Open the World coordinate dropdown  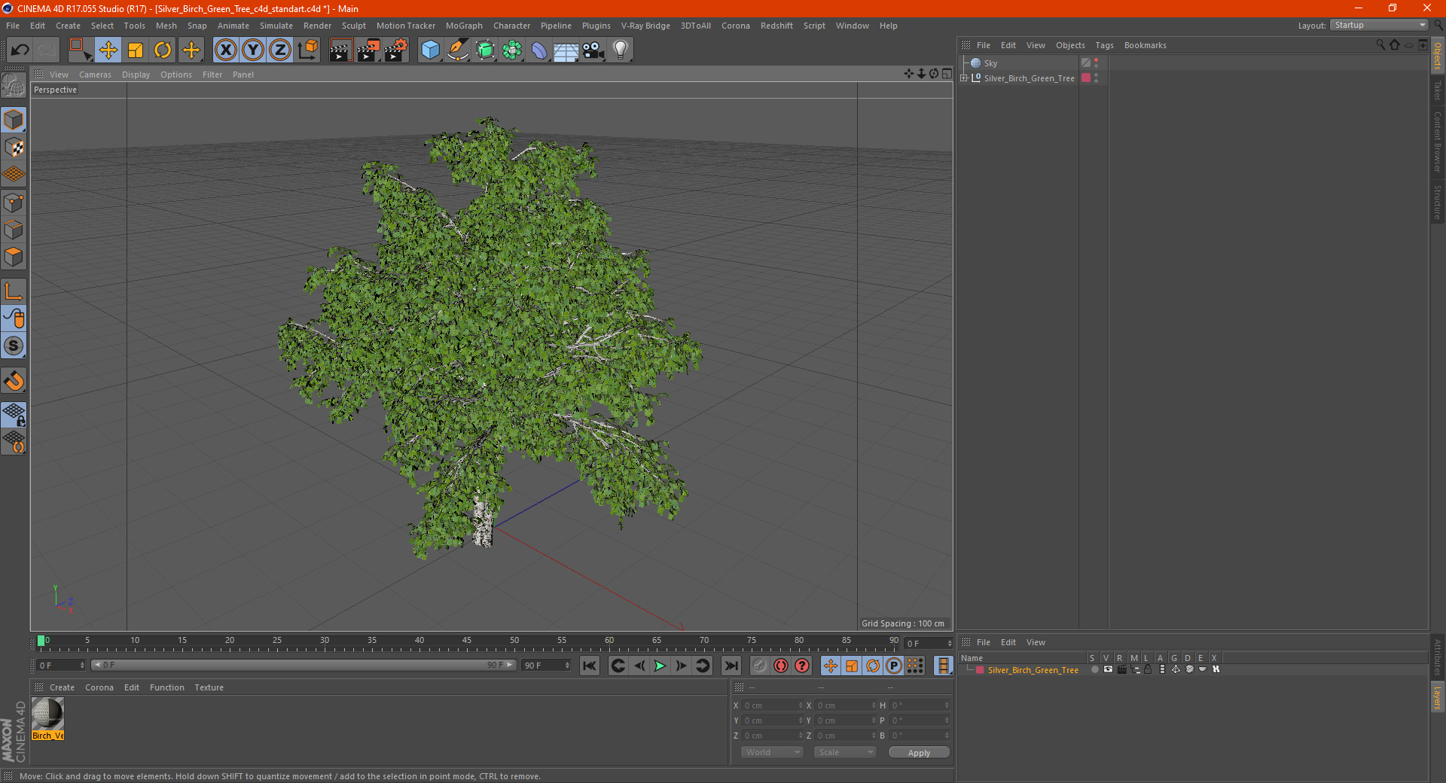(772, 752)
